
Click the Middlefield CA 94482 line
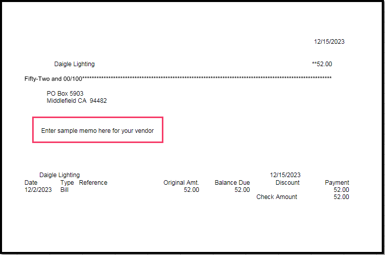click(77, 101)
